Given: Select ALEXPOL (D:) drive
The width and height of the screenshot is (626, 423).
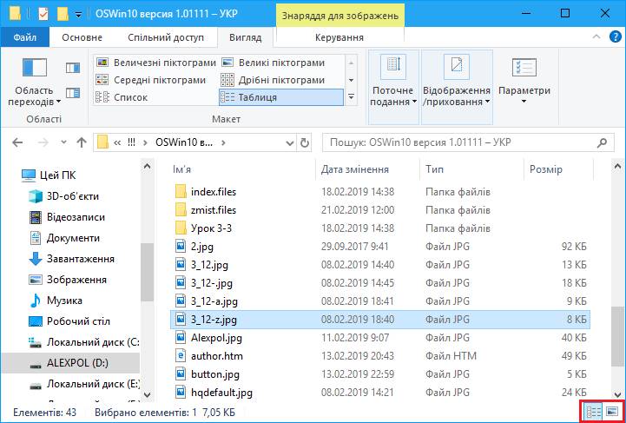Looking at the screenshot, I should (x=70, y=363).
